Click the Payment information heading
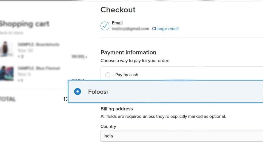Viewport: 263px width, 147px height. [x=128, y=52]
